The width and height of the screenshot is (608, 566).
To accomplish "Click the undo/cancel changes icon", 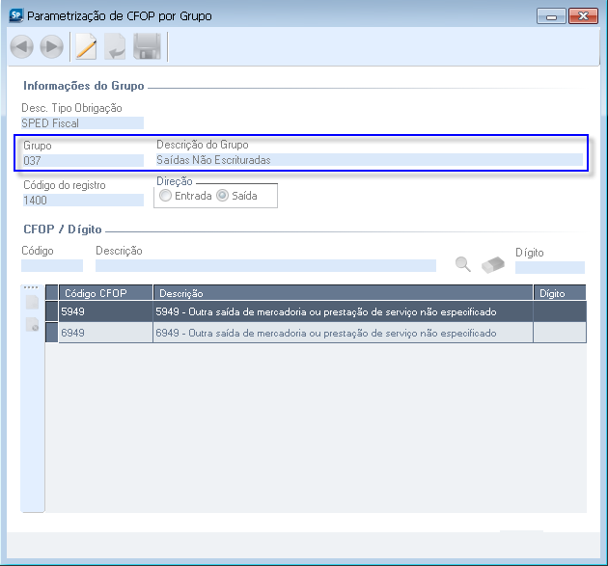I will point(115,47).
